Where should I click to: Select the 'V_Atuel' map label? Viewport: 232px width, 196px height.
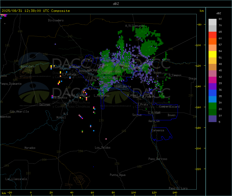(x=132, y=95)
